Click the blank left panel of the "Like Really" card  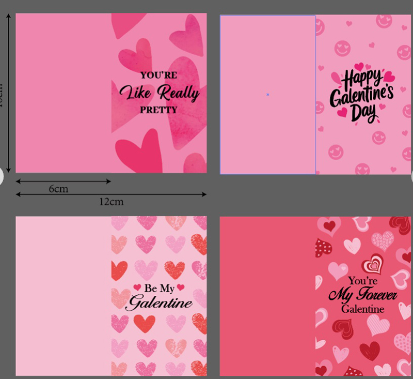coord(63,93)
